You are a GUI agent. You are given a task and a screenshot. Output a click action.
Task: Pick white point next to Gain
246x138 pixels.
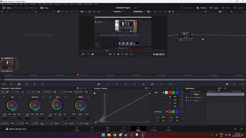tap(50, 97)
